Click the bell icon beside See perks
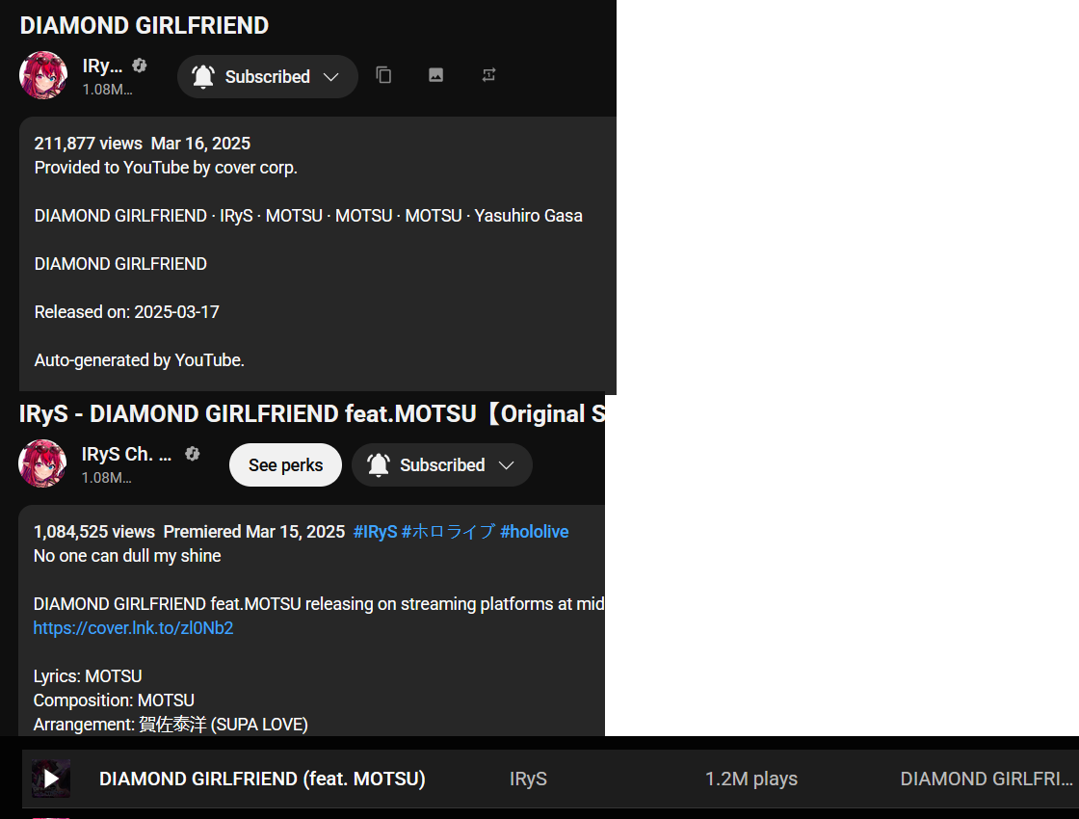 [x=378, y=465]
